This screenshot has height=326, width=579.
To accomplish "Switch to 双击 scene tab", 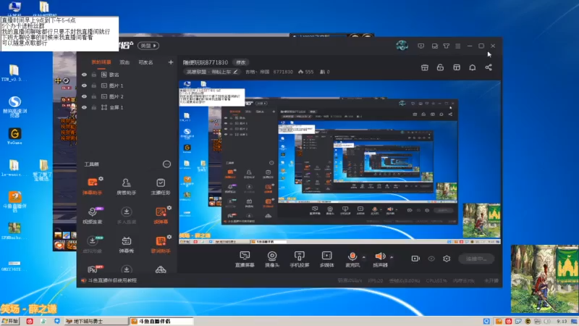I will click(124, 62).
